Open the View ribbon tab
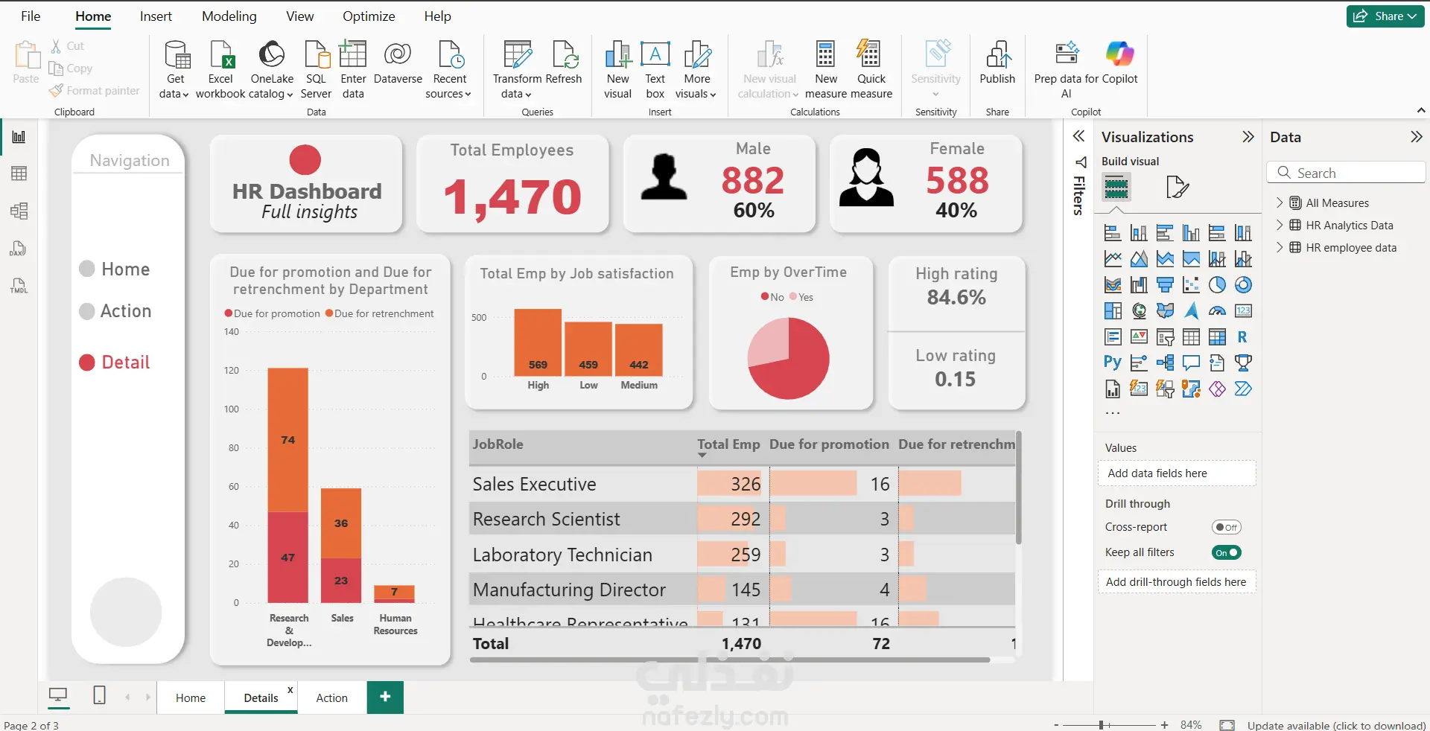Image resolution: width=1430 pixels, height=731 pixels. [x=300, y=16]
